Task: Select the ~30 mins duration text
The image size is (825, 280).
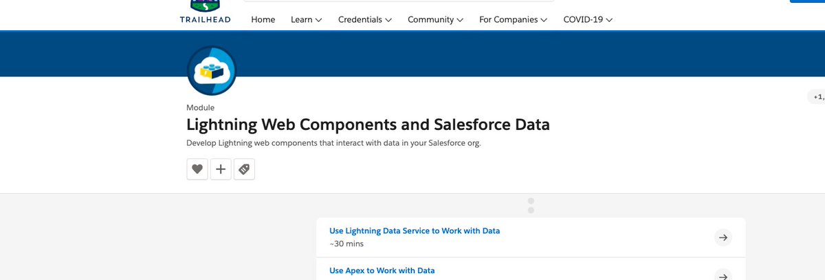Action: tap(346, 244)
